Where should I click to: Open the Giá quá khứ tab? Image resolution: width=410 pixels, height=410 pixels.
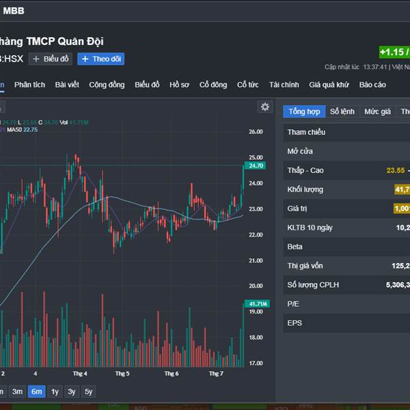[x=329, y=85]
